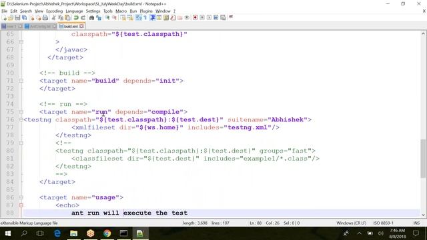Click Run Macro Multiple Times icon
Viewport: 427px width, 240px height.
[216, 17]
